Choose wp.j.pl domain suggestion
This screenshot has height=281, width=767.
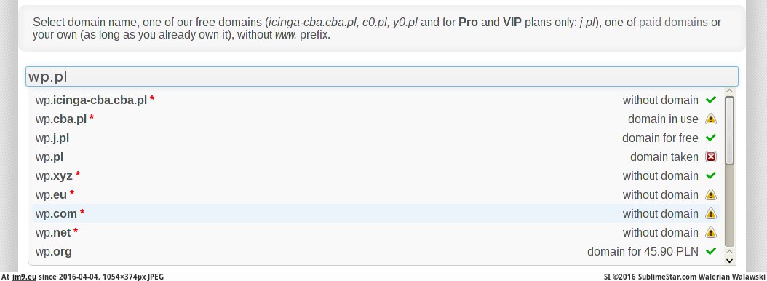(x=376, y=138)
